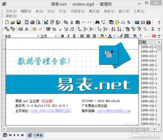Click the fx formula icon
This screenshot has height=140, width=163.
click(x=26, y=29)
